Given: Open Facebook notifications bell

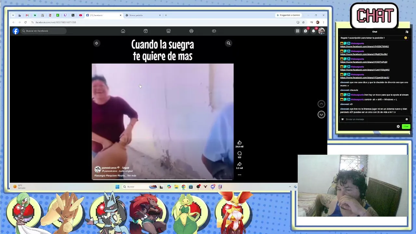Looking at the screenshot, I should click(313, 31).
